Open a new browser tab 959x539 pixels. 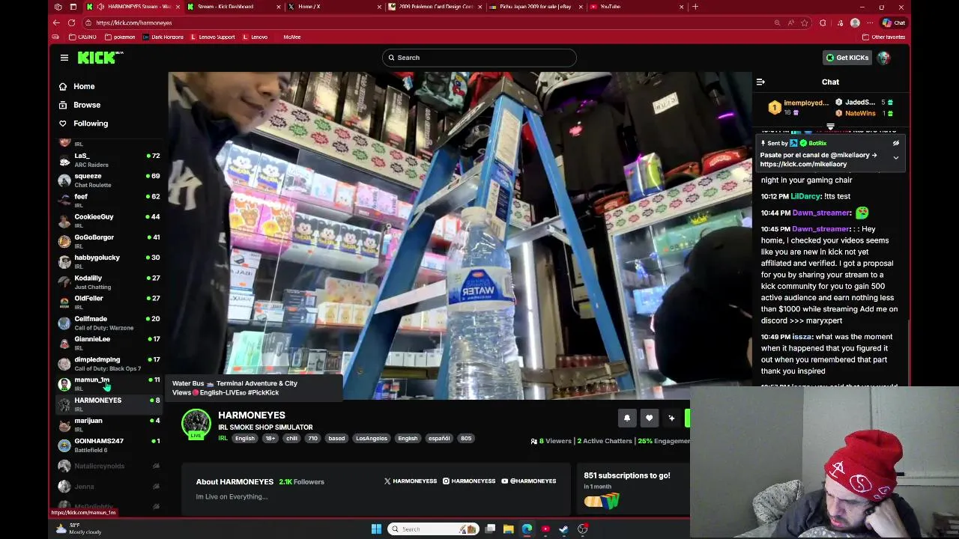click(695, 7)
